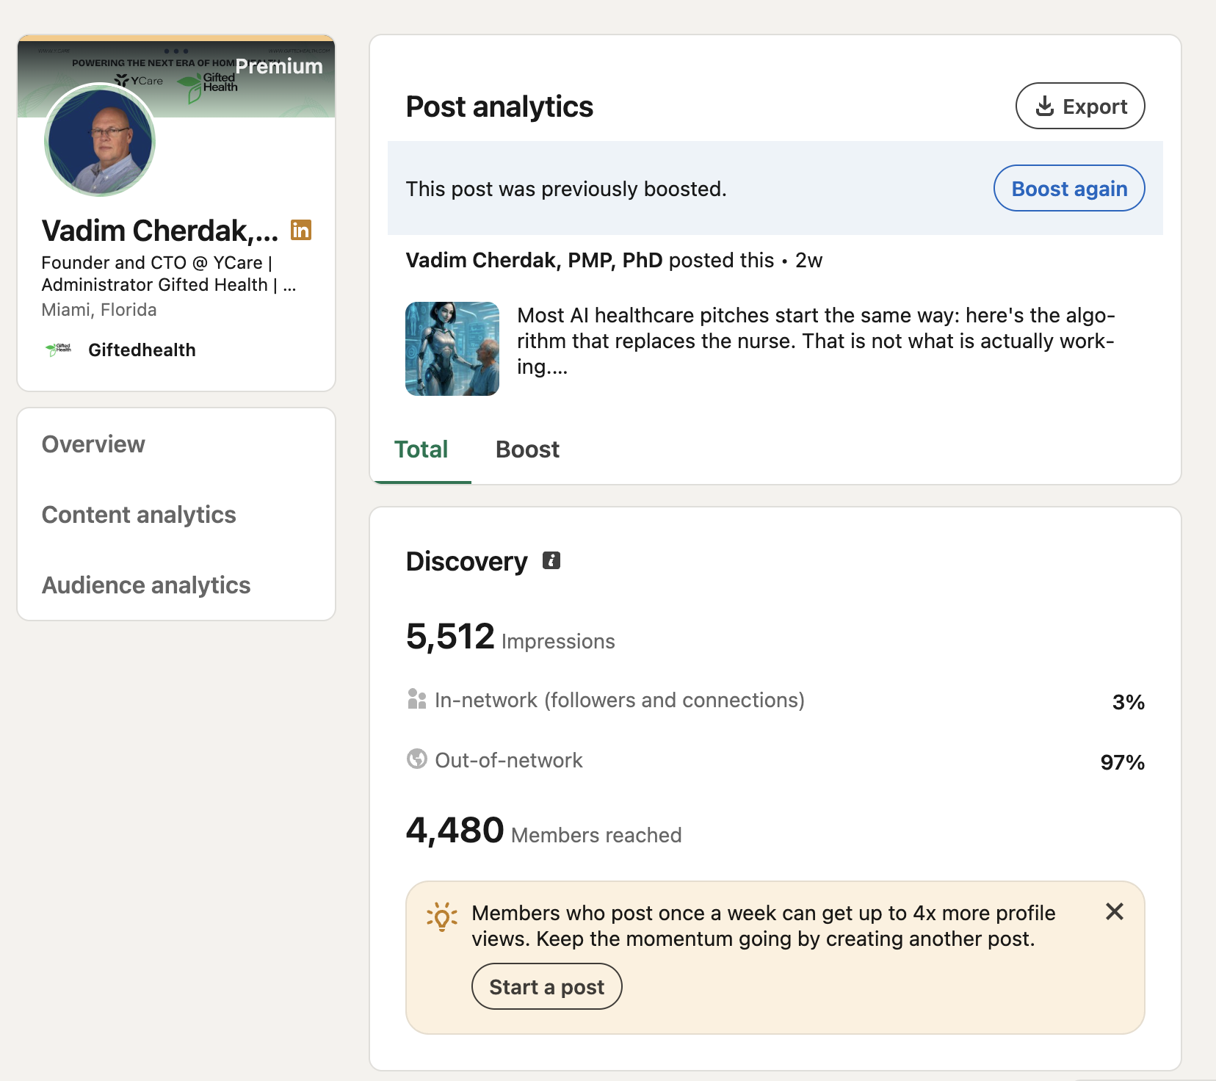Click 'This post was previously boosted' notice
This screenshot has height=1081, width=1216.
(x=566, y=189)
